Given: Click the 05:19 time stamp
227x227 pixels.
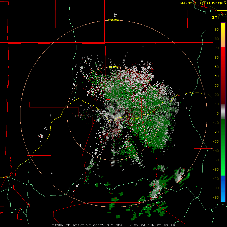Looking at the screenshot, I should pyautogui.click(x=169, y=225).
